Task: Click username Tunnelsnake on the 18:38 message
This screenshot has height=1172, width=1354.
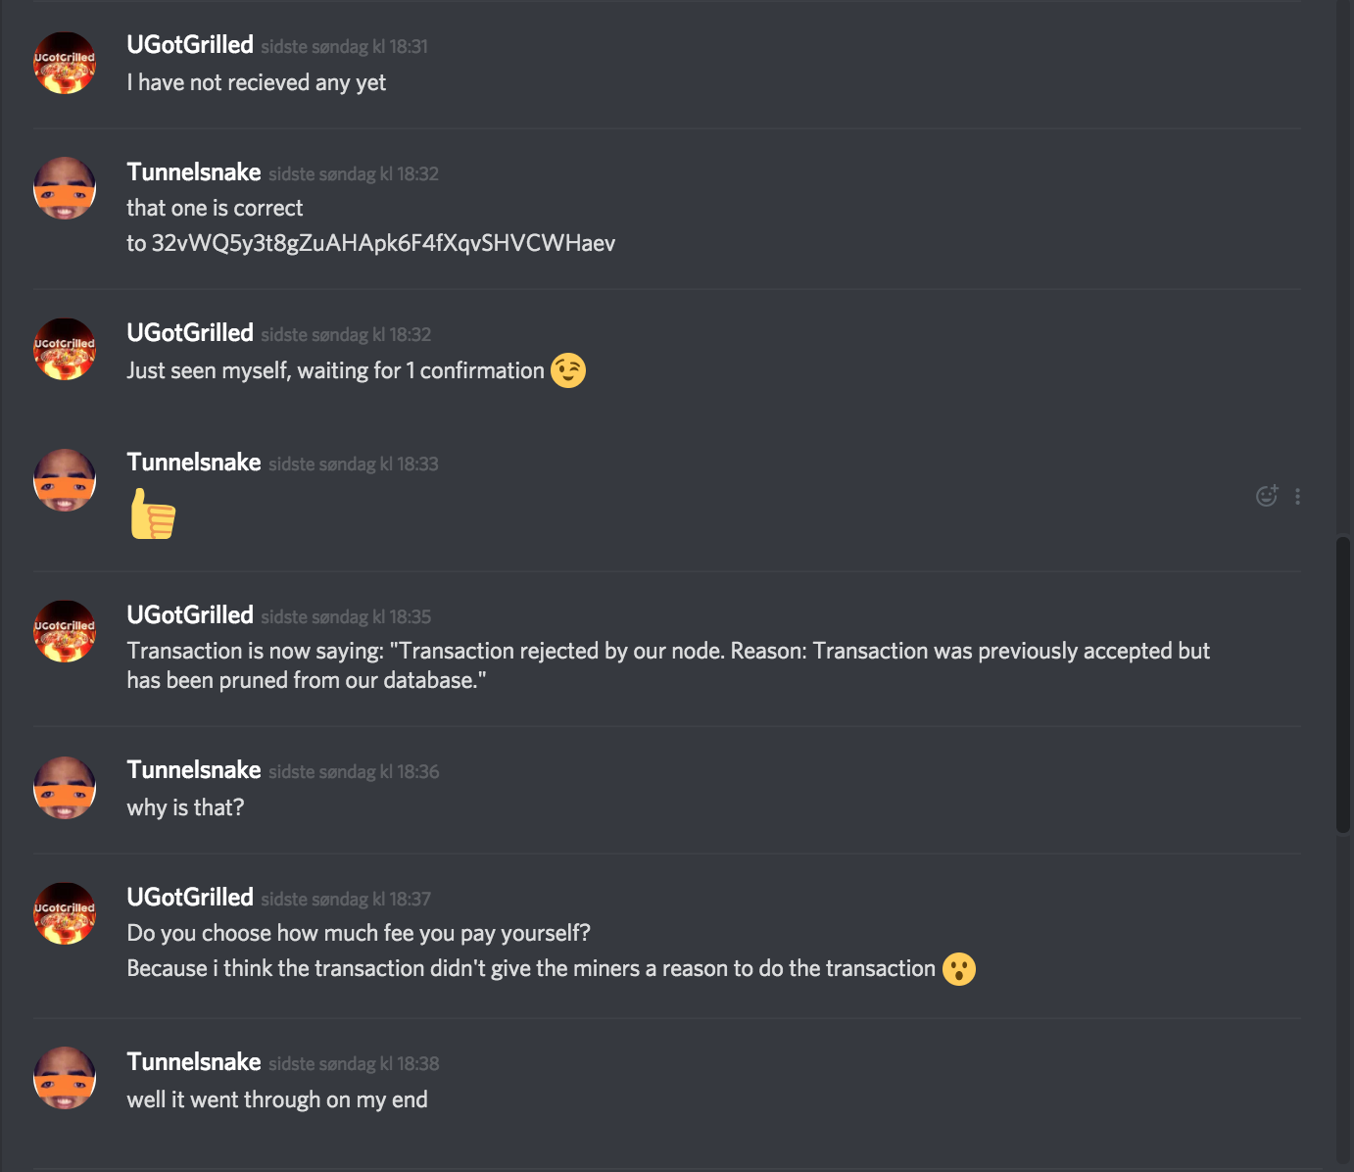Action: click(x=194, y=1062)
